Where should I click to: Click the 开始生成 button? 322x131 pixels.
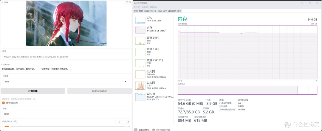coord(33,91)
